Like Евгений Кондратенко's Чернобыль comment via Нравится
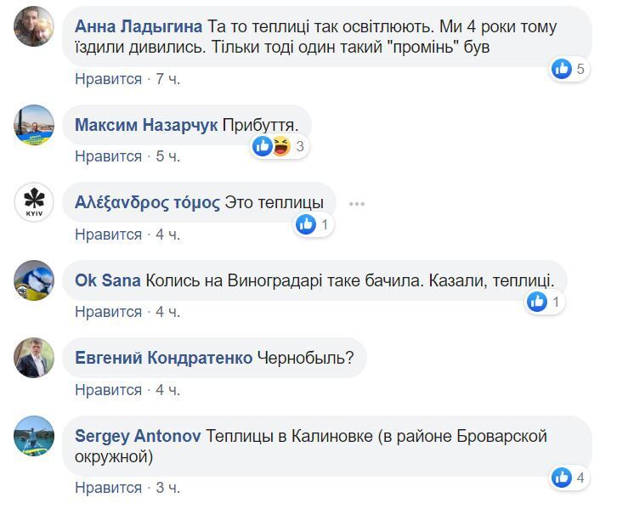This screenshot has height=509, width=617. coord(108,390)
